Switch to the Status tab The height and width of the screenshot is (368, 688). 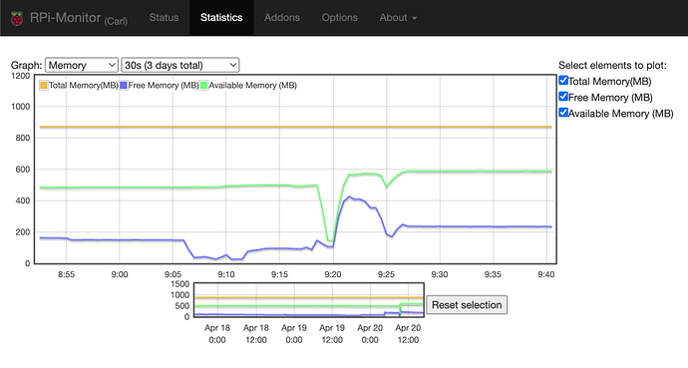(x=164, y=18)
